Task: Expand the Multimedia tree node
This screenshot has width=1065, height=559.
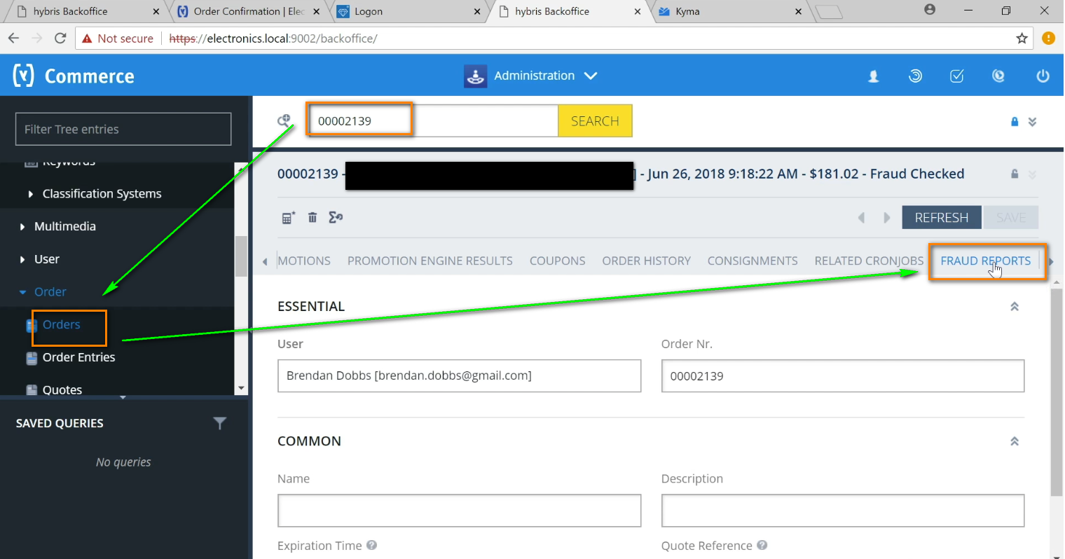Action: tap(22, 227)
